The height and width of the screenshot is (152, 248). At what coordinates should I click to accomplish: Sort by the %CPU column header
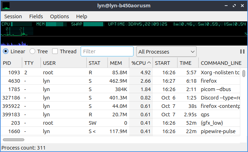pos(141,63)
